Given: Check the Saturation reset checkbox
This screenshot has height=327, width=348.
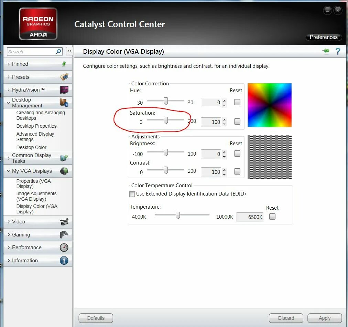Looking at the screenshot, I should click(x=237, y=122).
